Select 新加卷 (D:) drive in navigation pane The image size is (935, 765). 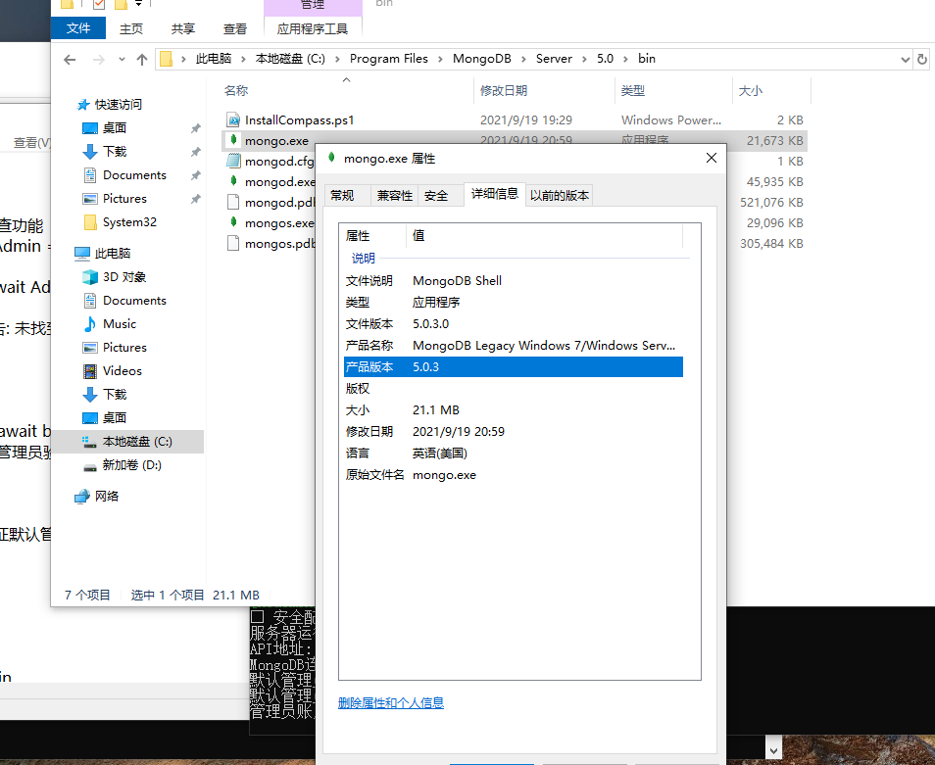(131, 464)
